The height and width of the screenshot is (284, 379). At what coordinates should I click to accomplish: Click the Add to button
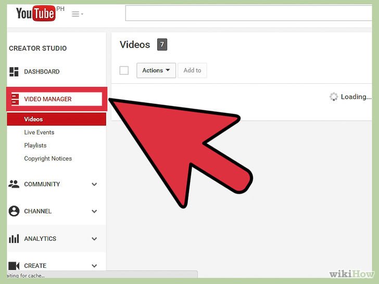[x=193, y=71]
